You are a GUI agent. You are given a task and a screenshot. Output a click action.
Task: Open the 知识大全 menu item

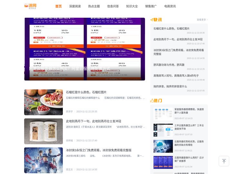tap(132, 6)
